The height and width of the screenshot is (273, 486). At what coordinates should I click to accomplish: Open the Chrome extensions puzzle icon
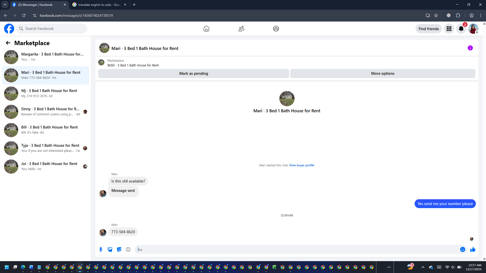458,15
